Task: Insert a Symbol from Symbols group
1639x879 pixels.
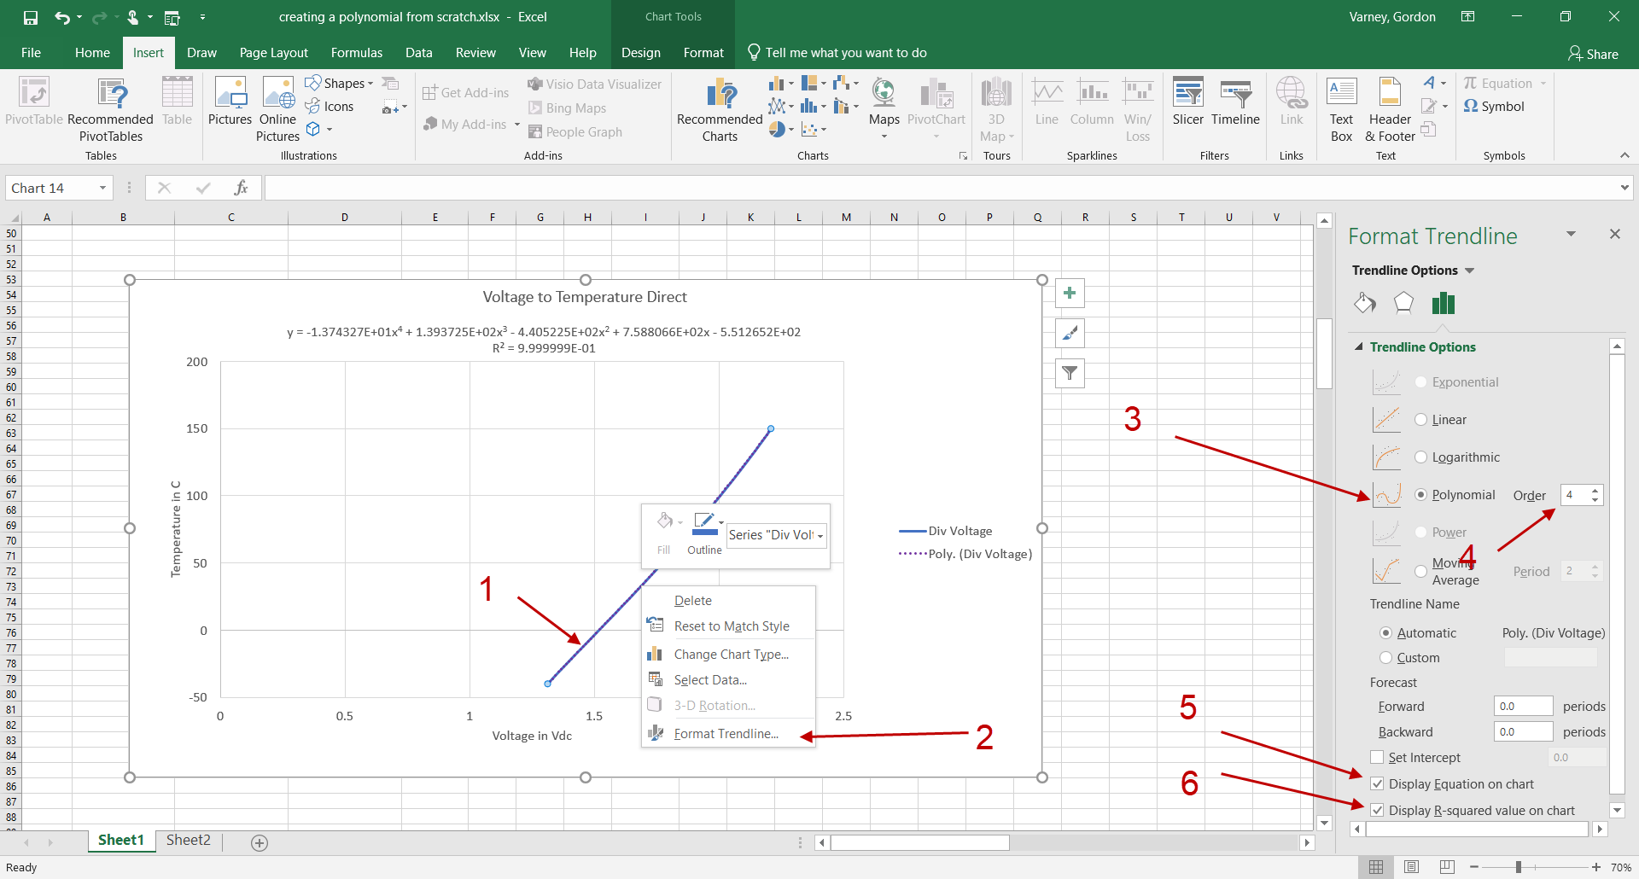Action: pos(1494,107)
